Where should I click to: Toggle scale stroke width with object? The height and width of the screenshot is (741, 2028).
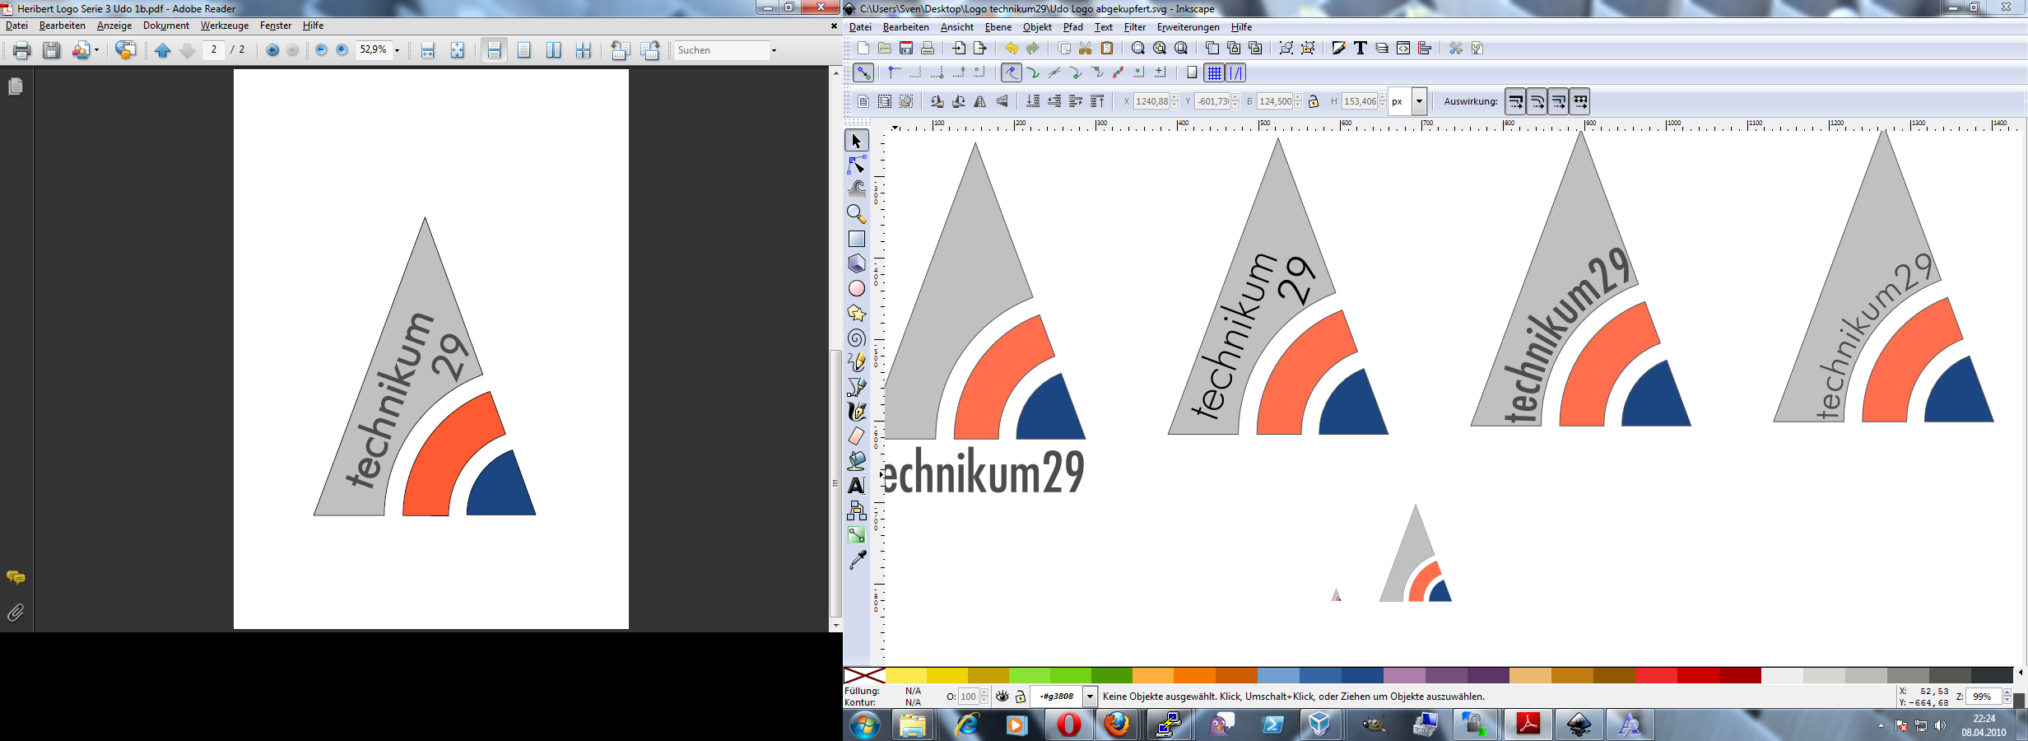click(1515, 102)
